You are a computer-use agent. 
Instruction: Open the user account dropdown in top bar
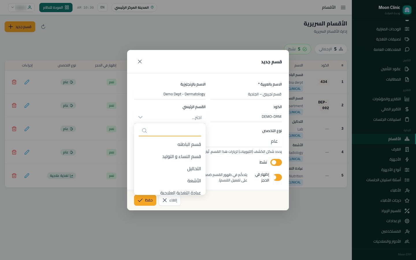[21, 8]
